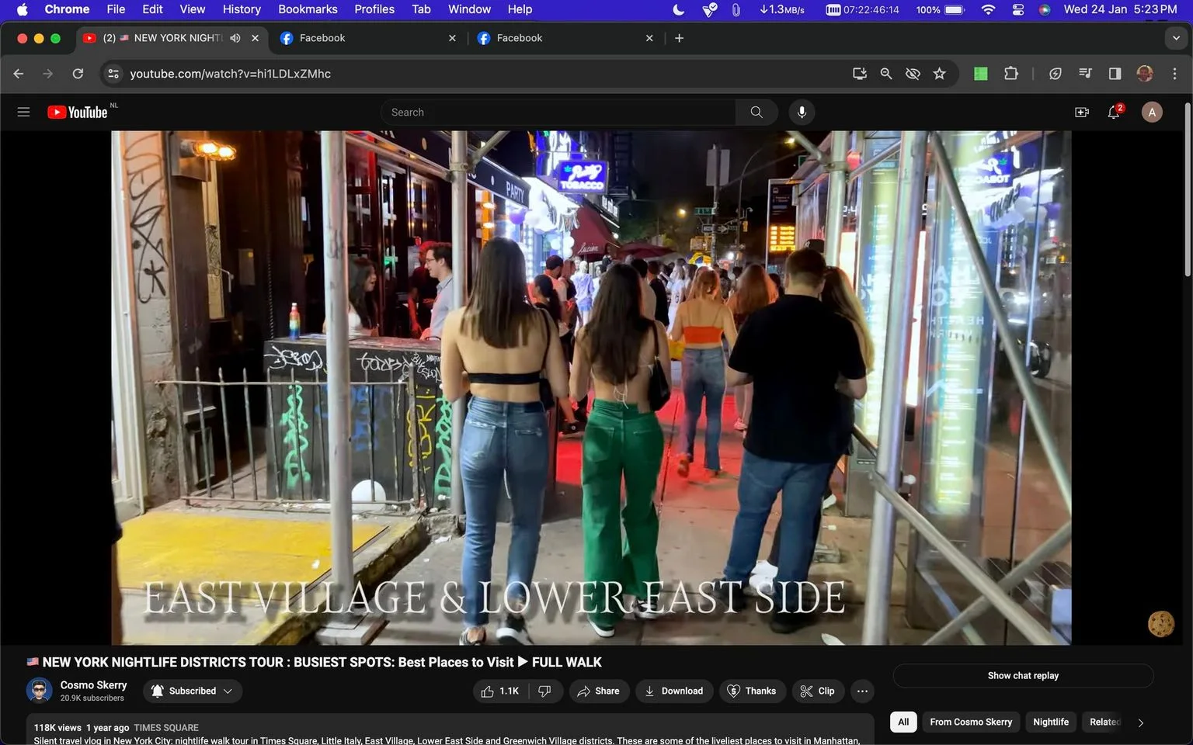Click the search magnifier button
The width and height of the screenshot is (1193, 745).
[756, 113]
